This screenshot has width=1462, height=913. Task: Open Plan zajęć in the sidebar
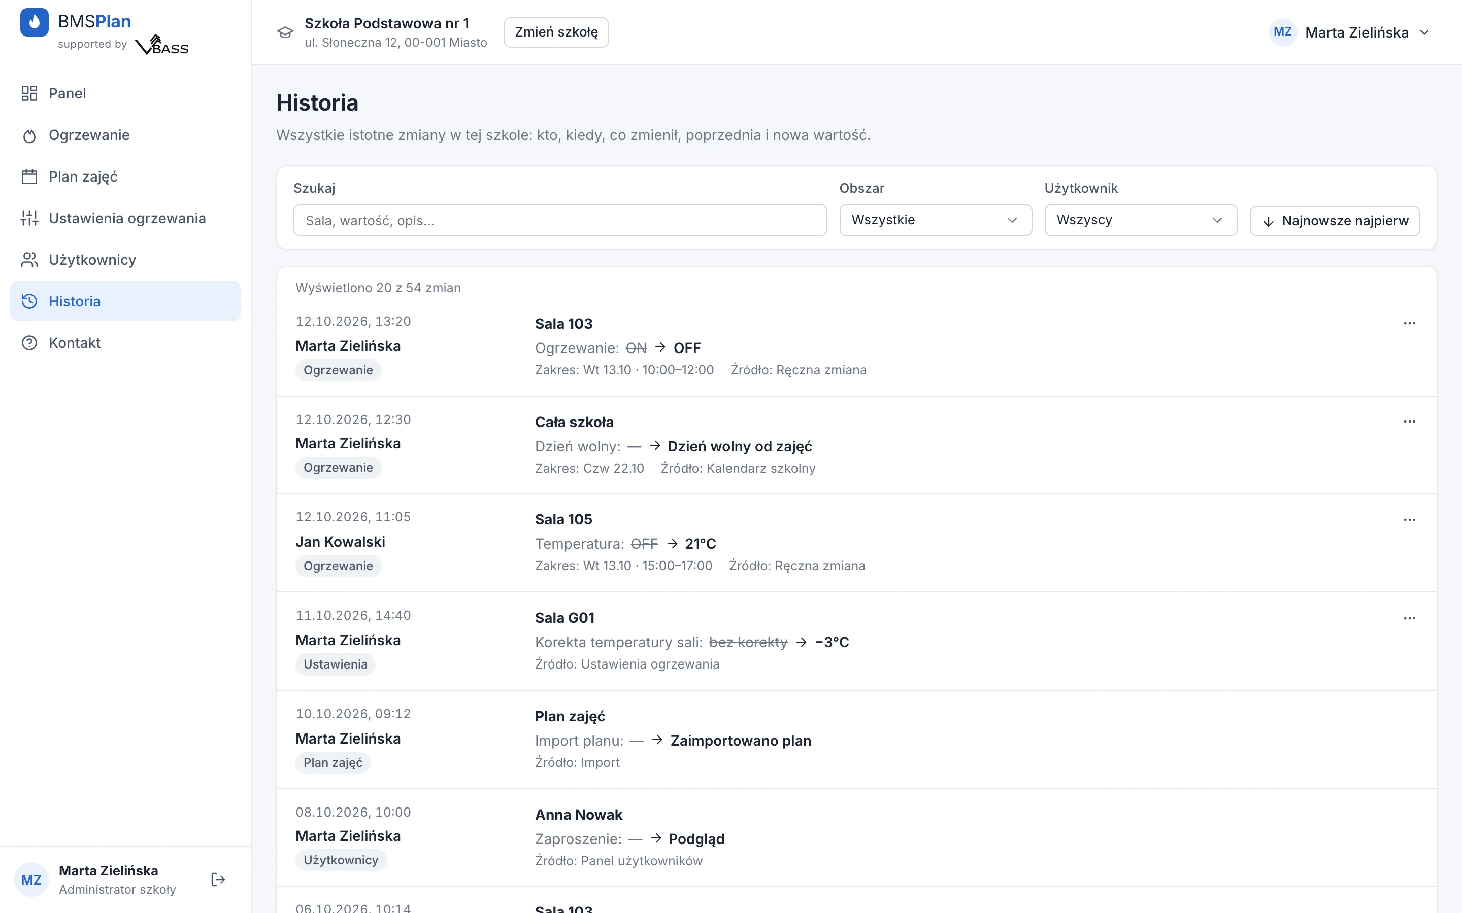tap(125, 177)
